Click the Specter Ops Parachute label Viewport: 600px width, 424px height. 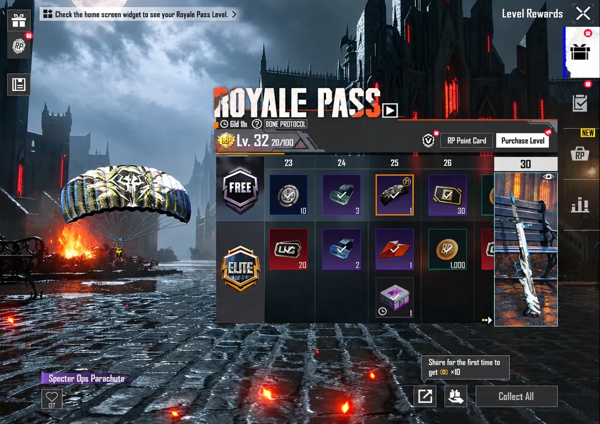(x=86, y=378)
